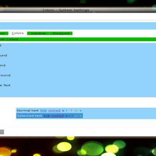Viewport: 156px width, 156px height.
Task: Click the 'link' sample in Selected text row
Action: [x=47, y=116]
